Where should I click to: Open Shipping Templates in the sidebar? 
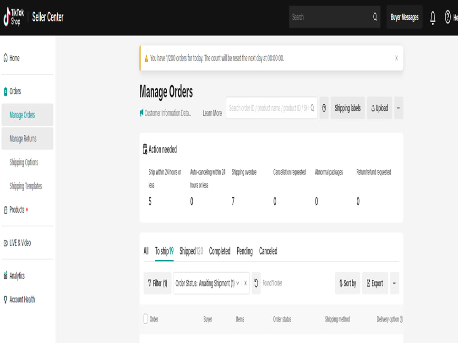[x=26, y=186]
